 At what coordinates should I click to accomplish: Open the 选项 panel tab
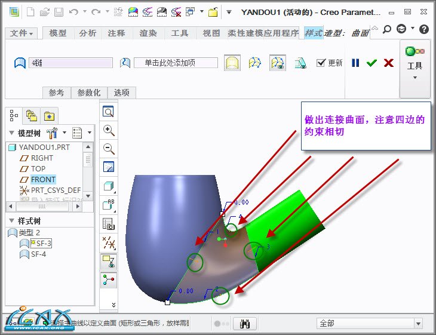tap(121, 93)
